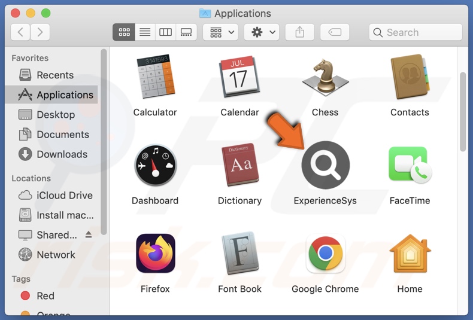Switch to gallery view
Image resolution: width=473 pixels, height=320 pixels.
coord(186,32)
